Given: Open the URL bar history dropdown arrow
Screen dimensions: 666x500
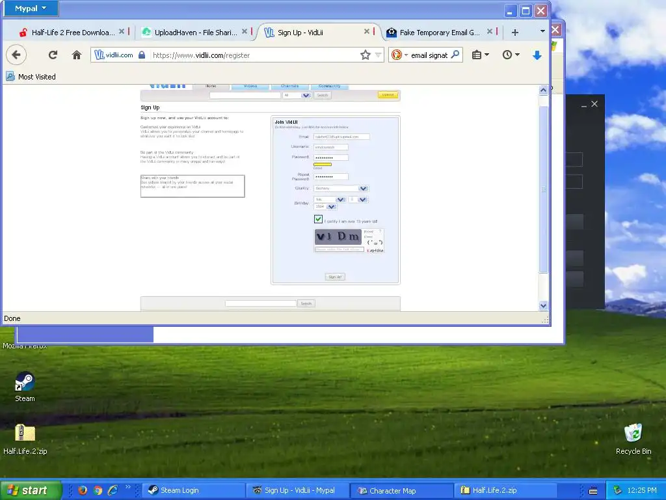Looking at the screenshot, I should point(378,55).
